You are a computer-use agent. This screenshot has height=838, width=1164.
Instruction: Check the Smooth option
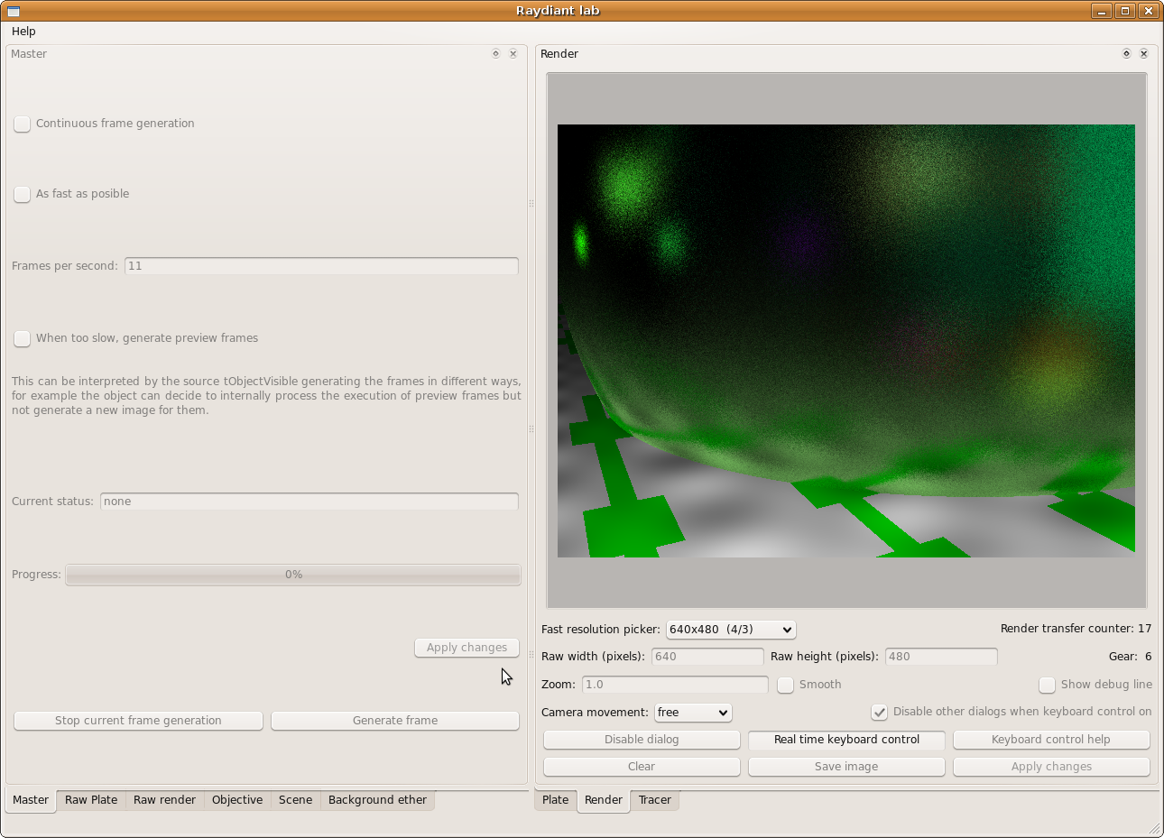786,686
